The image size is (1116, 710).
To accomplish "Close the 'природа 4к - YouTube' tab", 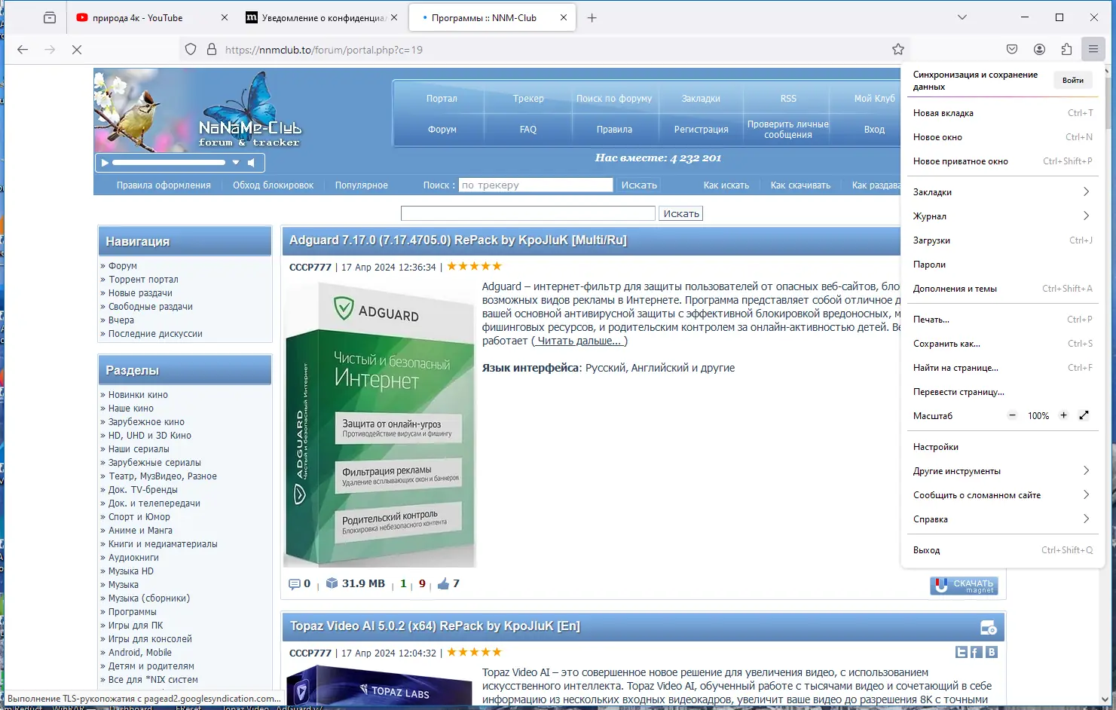I will (x=225, y=17).
